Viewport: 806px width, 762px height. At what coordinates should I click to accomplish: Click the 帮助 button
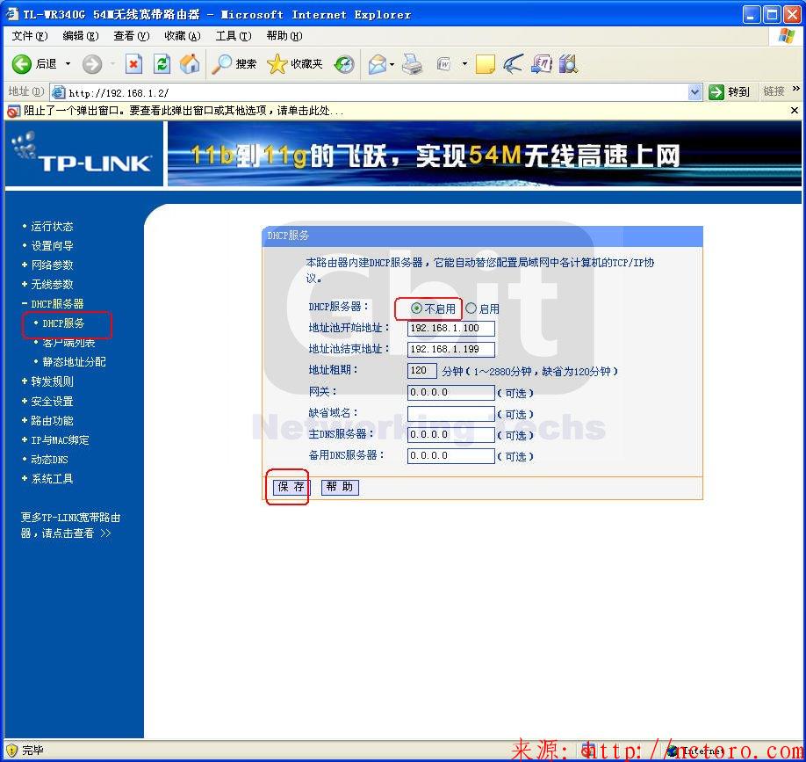[x=340, y=487]
